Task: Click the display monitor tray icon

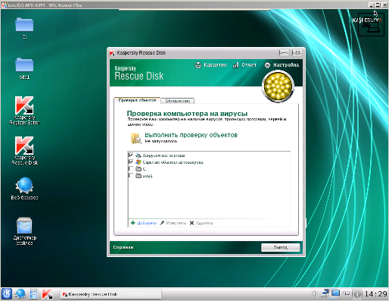Action: click(335, 293)
